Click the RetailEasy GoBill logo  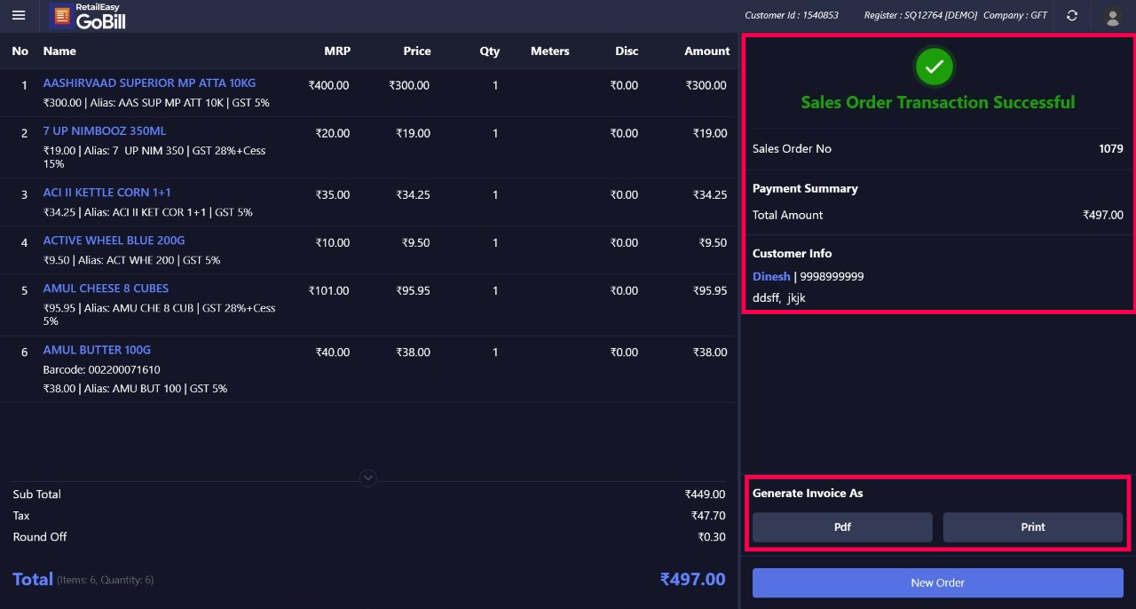pos(89,16)
